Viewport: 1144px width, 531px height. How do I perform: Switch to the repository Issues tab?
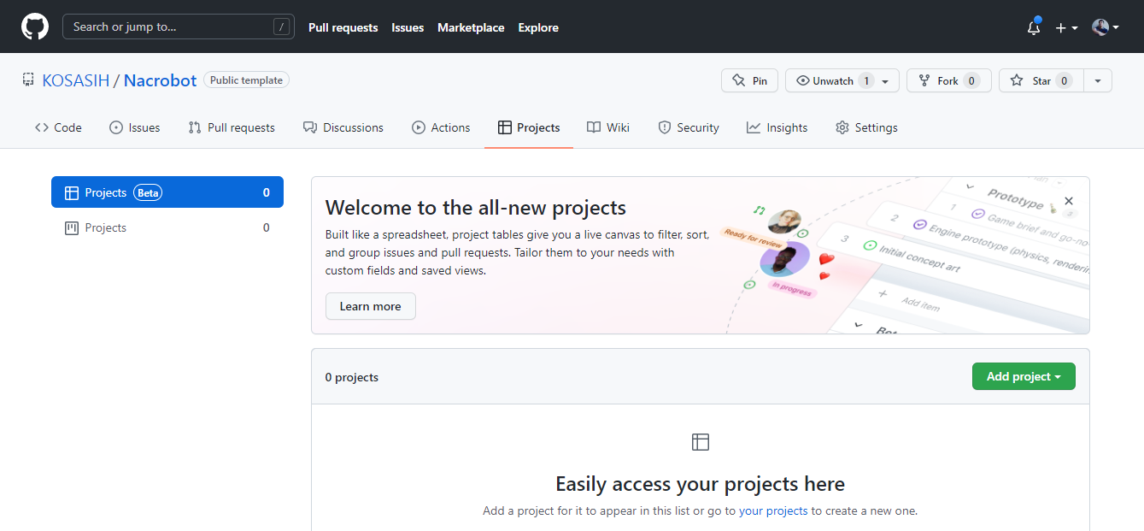(x=134, y=127)
